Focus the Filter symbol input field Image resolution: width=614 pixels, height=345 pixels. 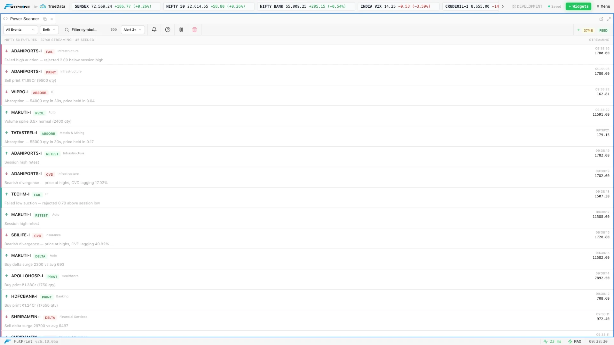(x=90, y=30)
